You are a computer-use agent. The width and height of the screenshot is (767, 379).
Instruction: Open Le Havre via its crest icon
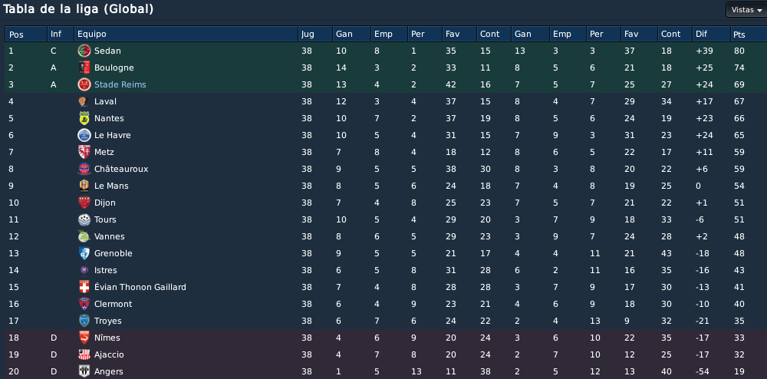84,135
